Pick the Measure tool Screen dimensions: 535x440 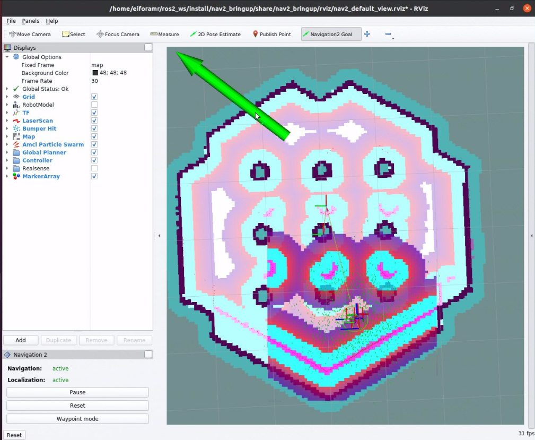[x=164, y=34]
